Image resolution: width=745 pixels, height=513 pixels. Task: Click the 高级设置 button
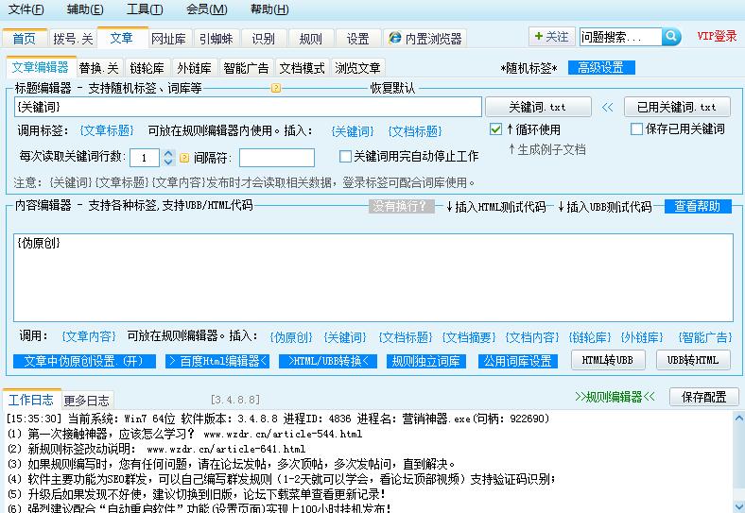point(601,67)
